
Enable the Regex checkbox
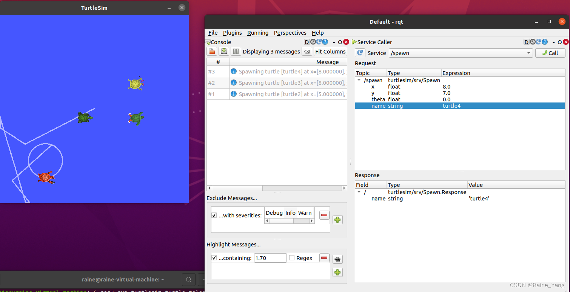pos(292,258)
